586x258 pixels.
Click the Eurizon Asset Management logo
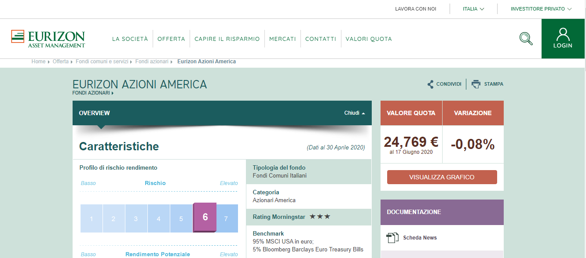48,39
